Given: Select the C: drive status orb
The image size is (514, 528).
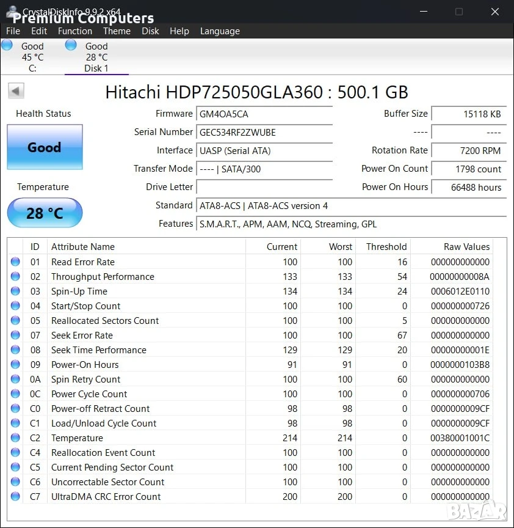Looking at the screenshot, I should (7, 45).
